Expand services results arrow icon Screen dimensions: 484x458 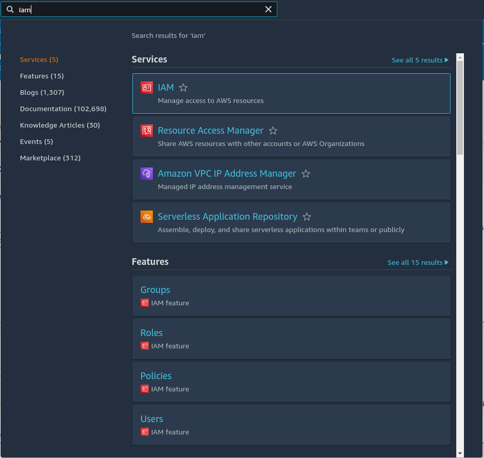coord(446,60)
